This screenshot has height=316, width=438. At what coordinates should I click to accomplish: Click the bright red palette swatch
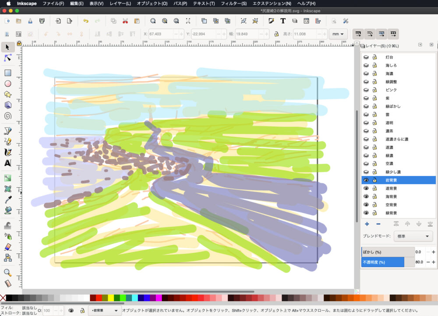point(99,298)
